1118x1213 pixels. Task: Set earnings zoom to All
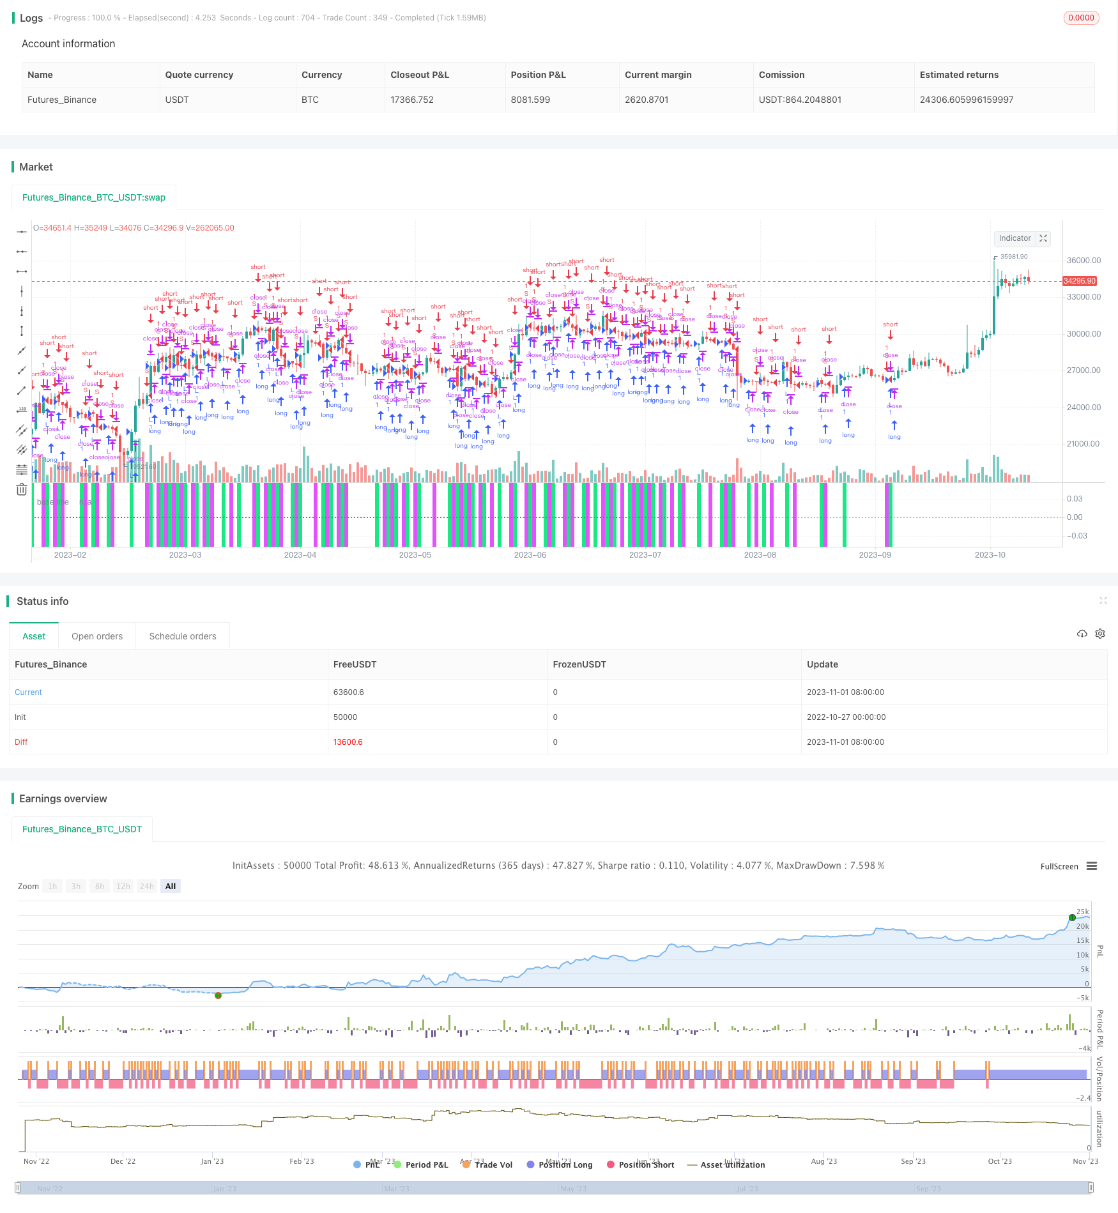click(x=171, y=886)
